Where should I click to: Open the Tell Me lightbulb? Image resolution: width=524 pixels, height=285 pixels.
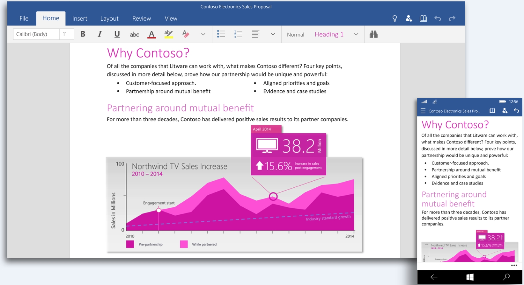tap(395, 18)
